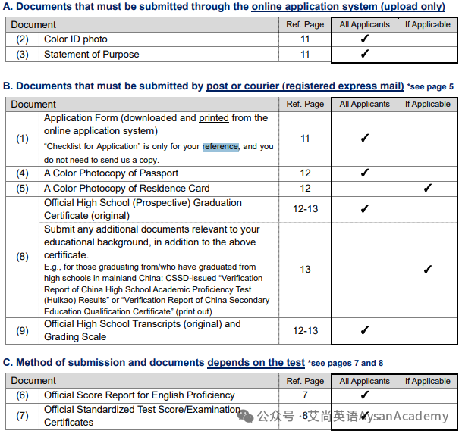Select 'Ref. Page' header in section C table
This screenshot has width=462, height=434.
coord(305,381)
